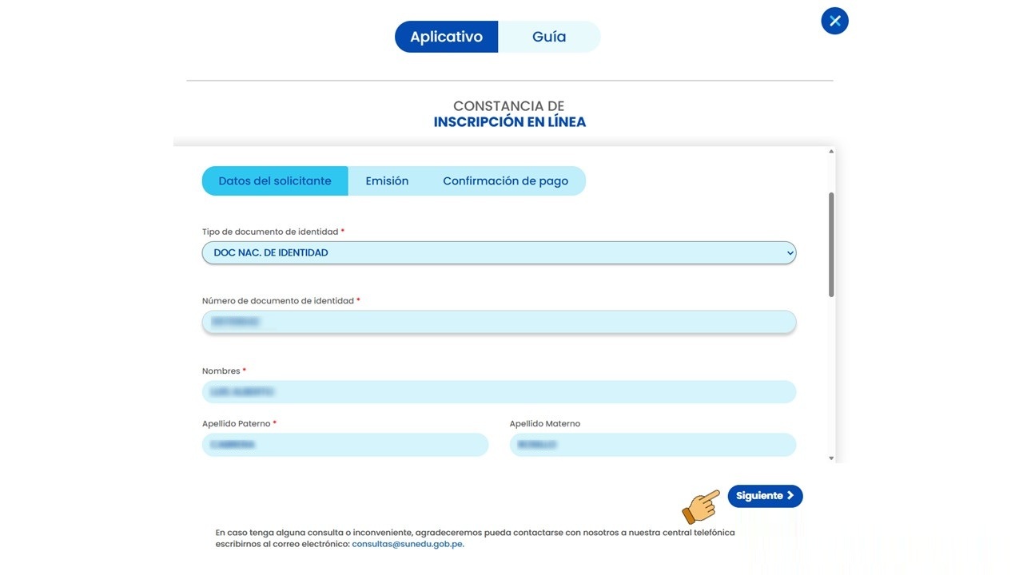Image resolution: width=1023 pixels, height=575 pixels.
Task: Click the scrollbar down arrow
Action: coord(830,456)
